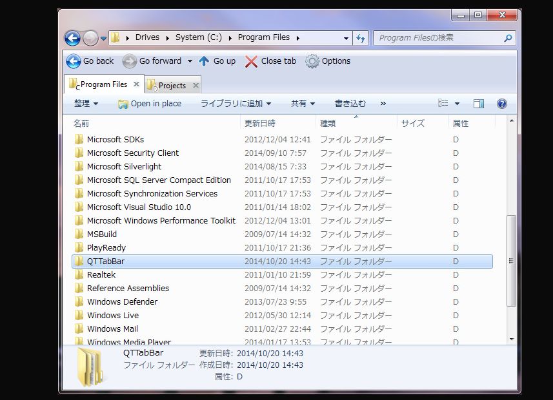Sort by the 更新日時 column header

pyautogui.click(x=278, y=124)
